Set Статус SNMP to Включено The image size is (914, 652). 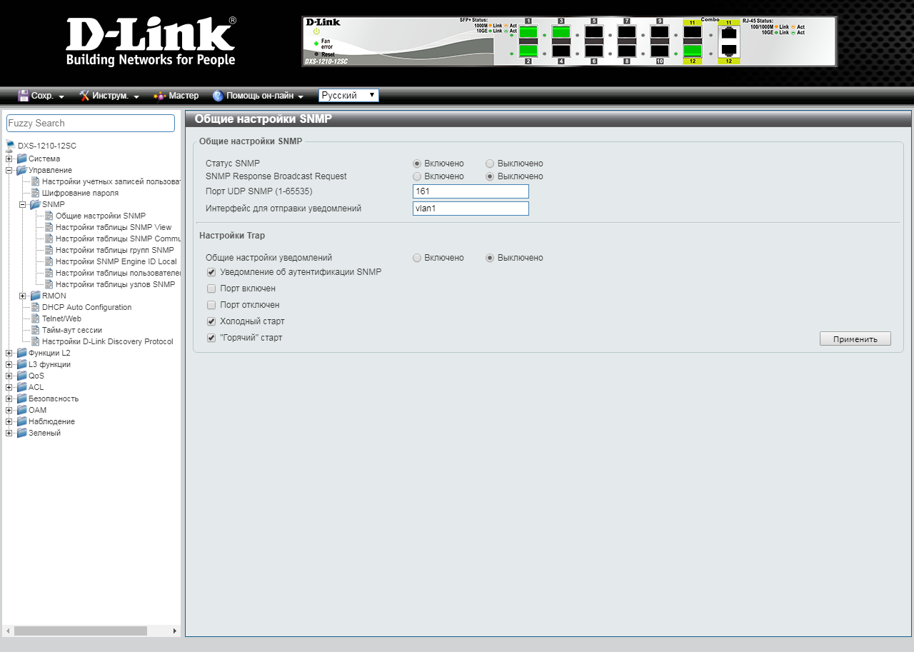point(417,164)
